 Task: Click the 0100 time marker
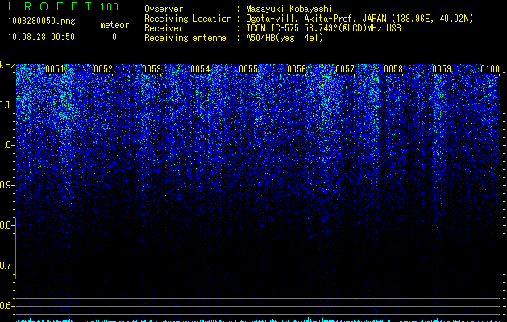click(x=490, y=69)
